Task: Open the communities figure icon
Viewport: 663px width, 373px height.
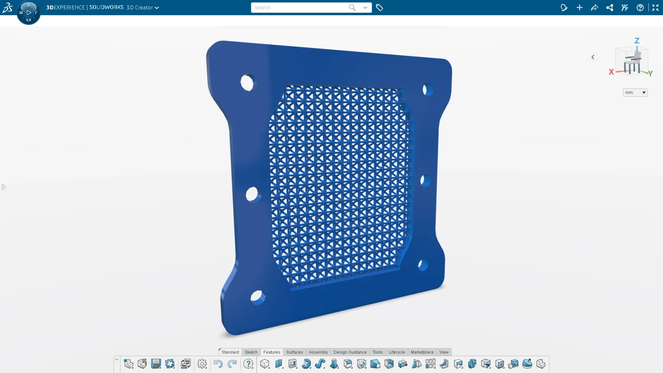Action: tap(625, 7)
